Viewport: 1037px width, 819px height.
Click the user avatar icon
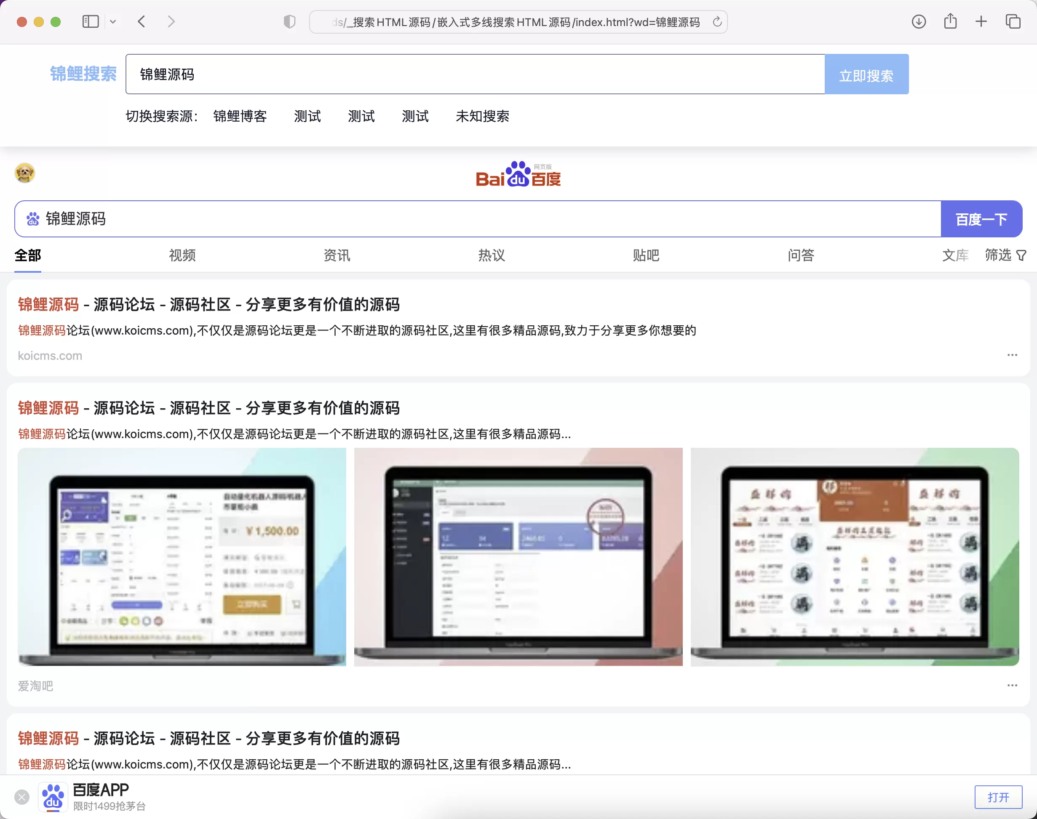tap(24, 173)
